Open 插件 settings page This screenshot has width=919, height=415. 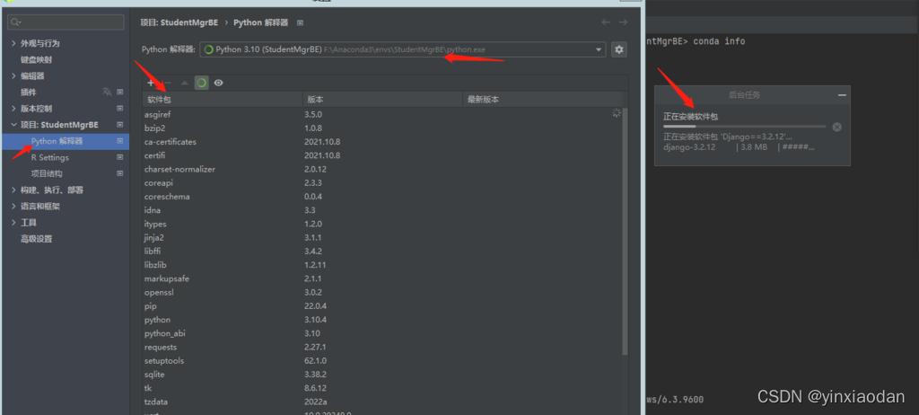28,93
